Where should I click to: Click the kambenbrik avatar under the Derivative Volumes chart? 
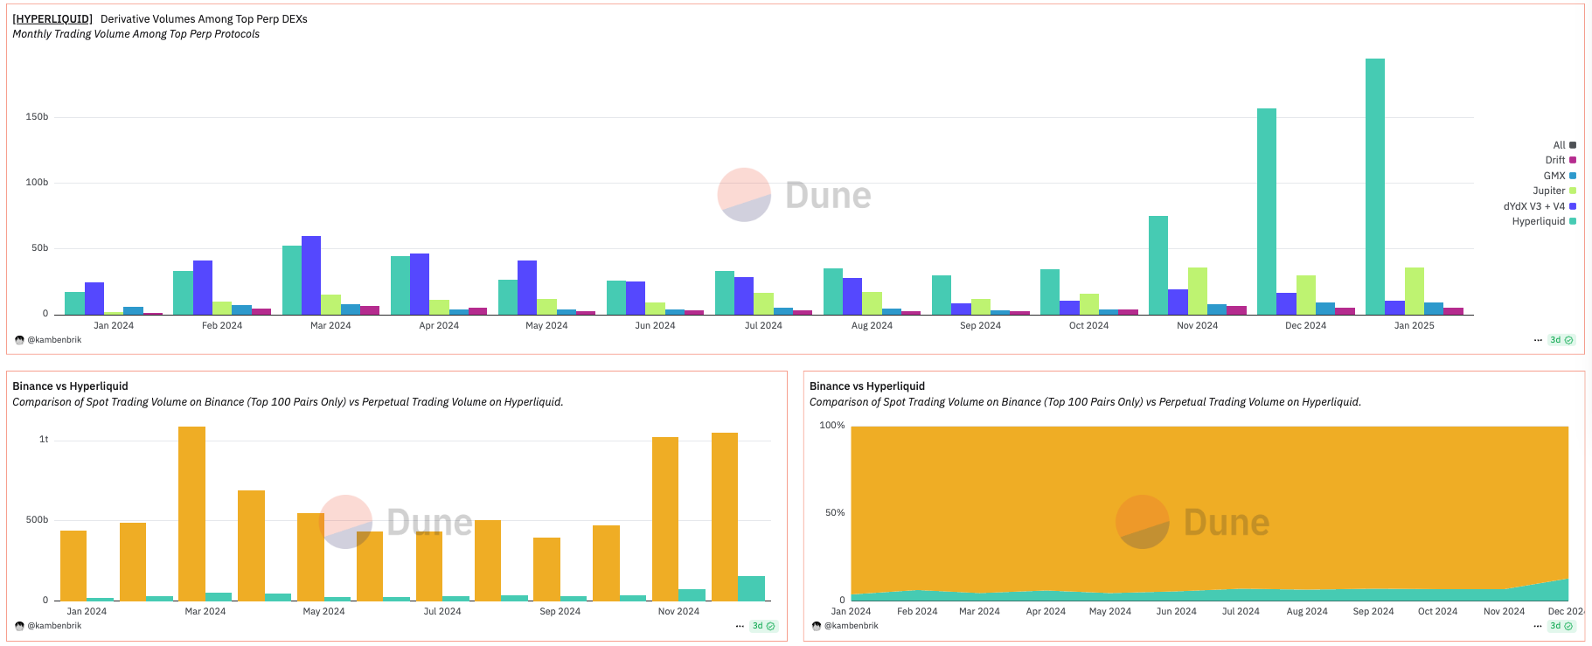pos(19,340)
